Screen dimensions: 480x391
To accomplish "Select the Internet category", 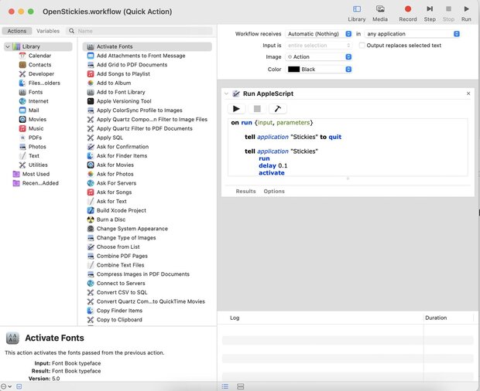I will (x=38, y=101).
